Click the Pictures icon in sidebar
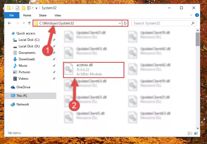 tap(15, 72)
